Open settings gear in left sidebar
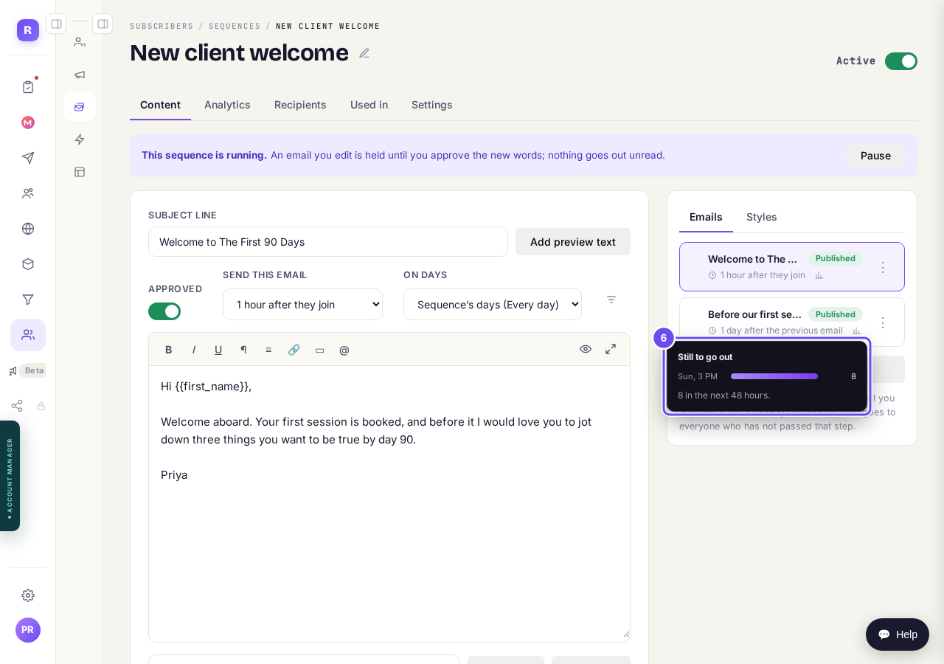This screenshot has width=944, height=664. tap(28, 595)
